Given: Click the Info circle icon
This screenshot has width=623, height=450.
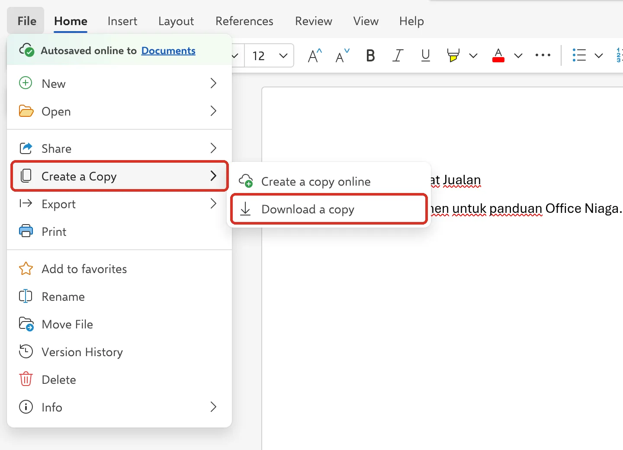Looking at the screenshot, I should coord(26,407).
